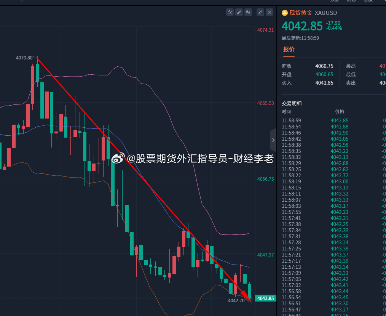Select the 11:58:46 trade row

[x=334, y=133]
